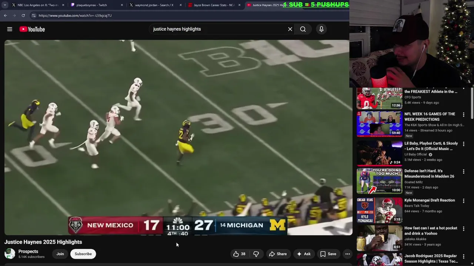
Task: Close the NBC Los Angeles tab
Action: click(x=63, y=5)
